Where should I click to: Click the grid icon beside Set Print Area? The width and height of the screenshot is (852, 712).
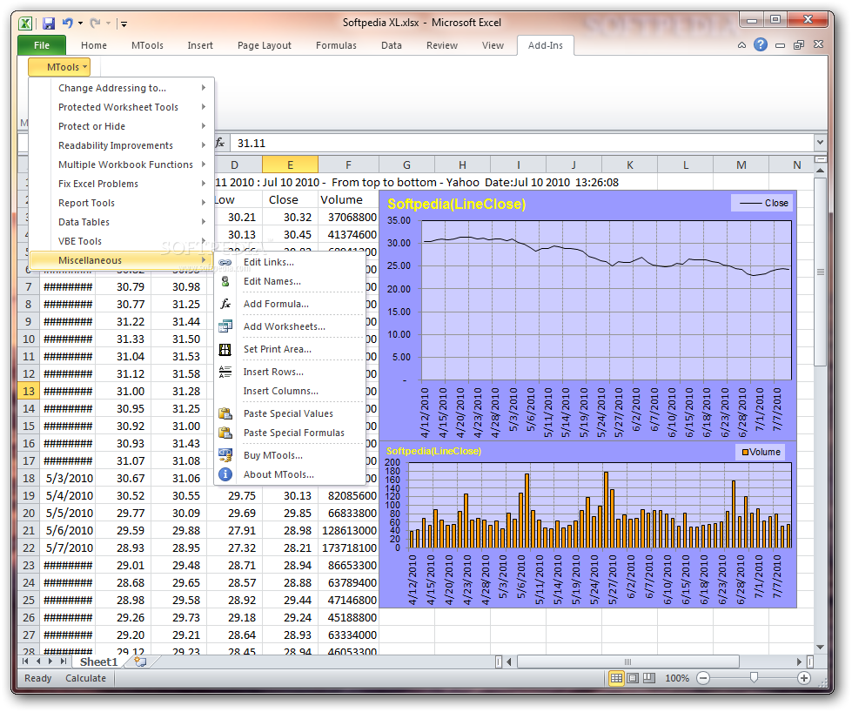pos(225,350)
